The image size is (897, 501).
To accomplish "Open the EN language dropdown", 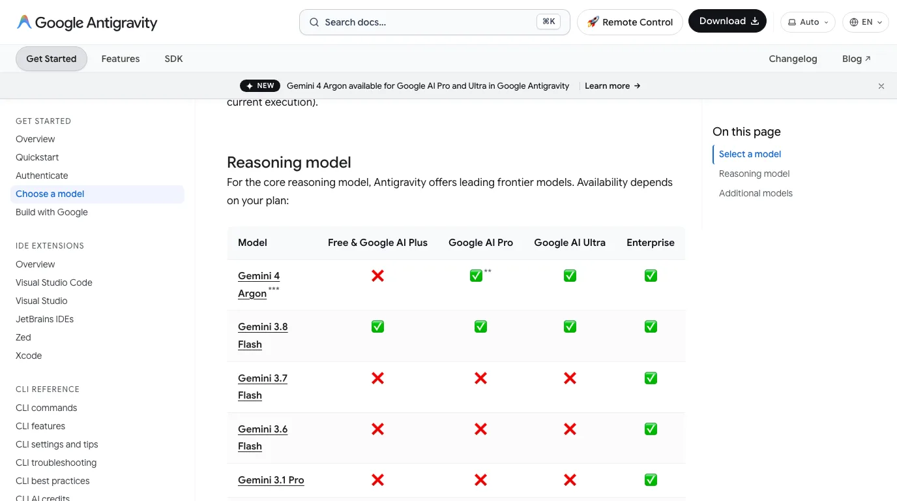I will pyautogui.click(x=866, y=22).
